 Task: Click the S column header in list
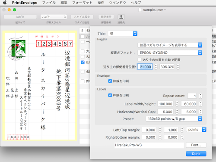coord(82,31)
